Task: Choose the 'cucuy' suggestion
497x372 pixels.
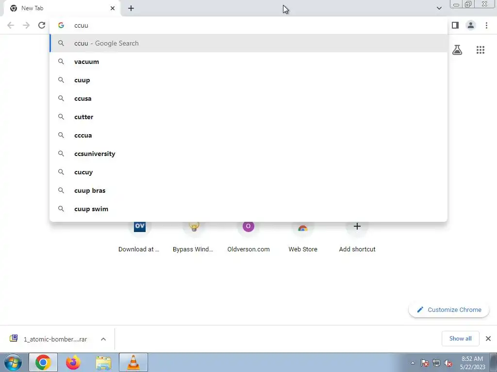Action: pyautogui.click(x=249, y=172)
